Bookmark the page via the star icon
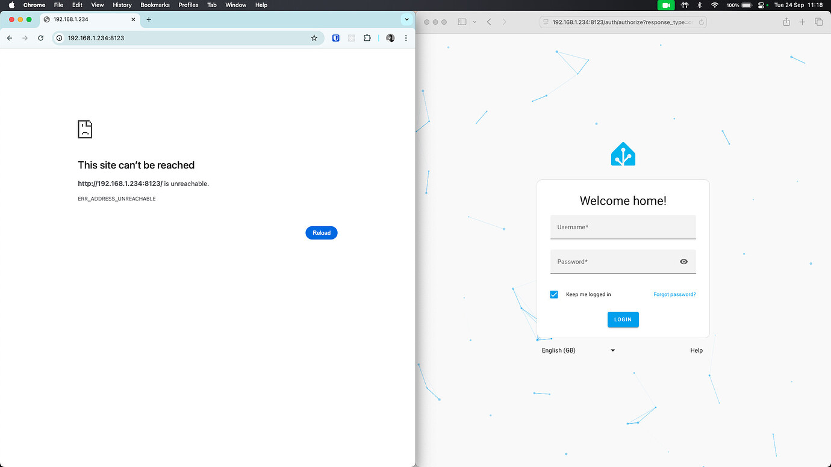 pyautogui.click(x=314, y=37)
